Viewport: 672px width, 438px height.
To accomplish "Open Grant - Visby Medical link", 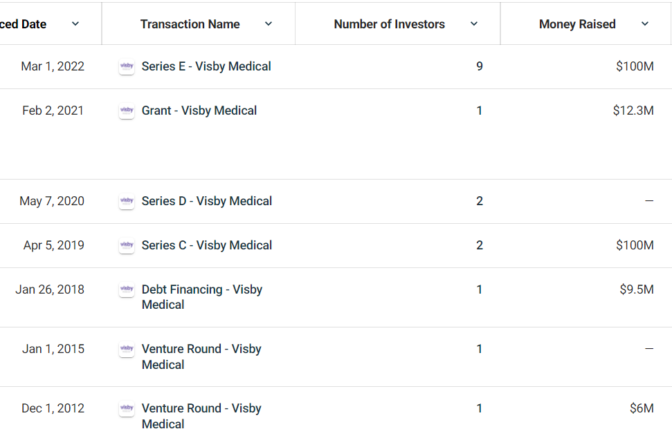I will coord(199,111).
